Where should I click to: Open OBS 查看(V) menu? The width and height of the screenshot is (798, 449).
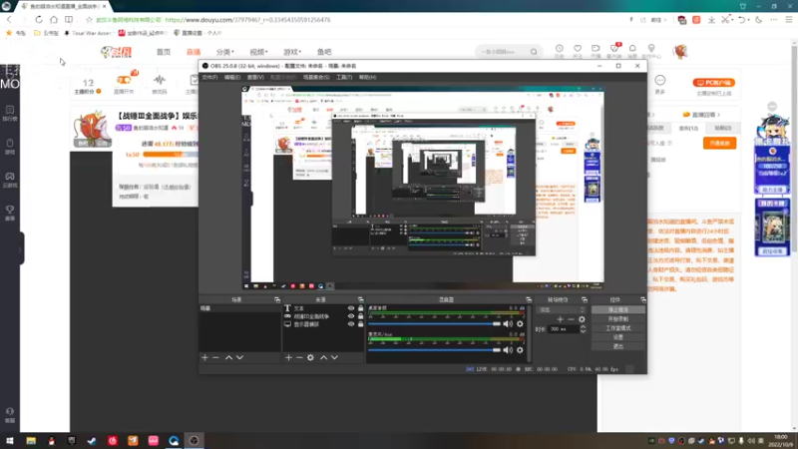point(255,78)
